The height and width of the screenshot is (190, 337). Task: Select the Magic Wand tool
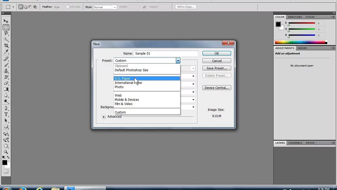6,39
